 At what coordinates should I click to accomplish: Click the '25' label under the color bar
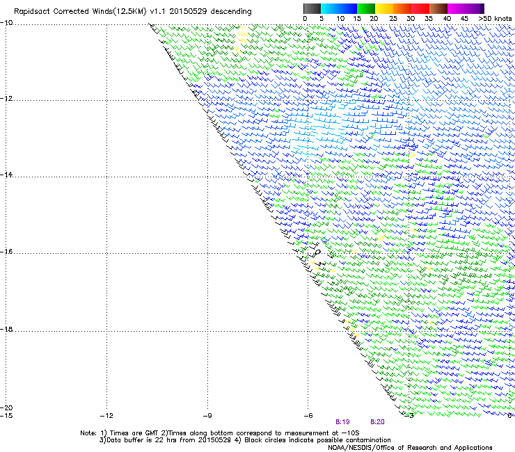click(x=393, y=19)
